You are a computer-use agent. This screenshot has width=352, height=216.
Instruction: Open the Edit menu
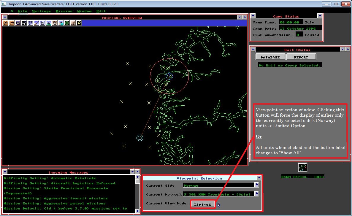[x=101, y=11]
